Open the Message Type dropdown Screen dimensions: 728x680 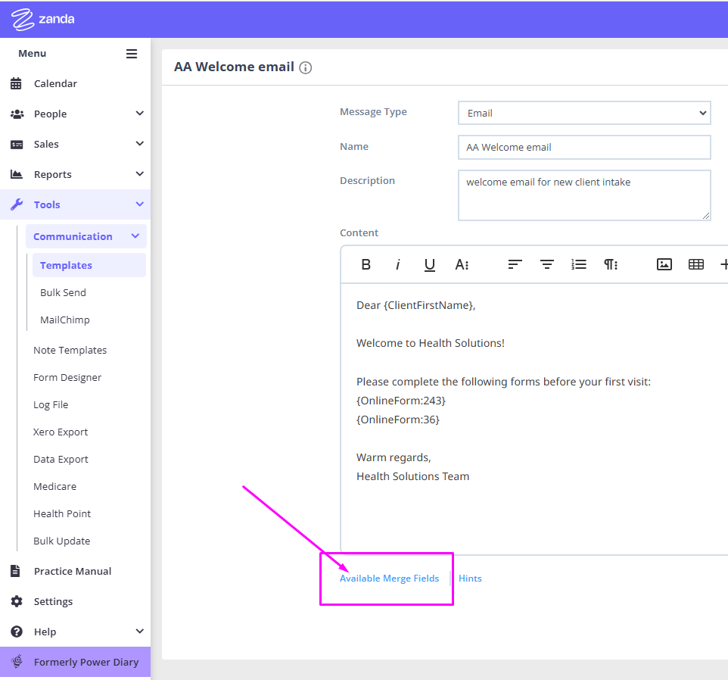(583, 112)
